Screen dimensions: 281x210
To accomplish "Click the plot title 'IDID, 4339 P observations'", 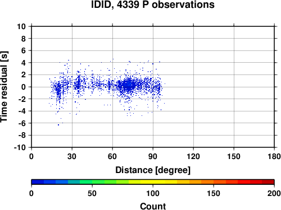I will pyautogui.click(x=153, y=4).
